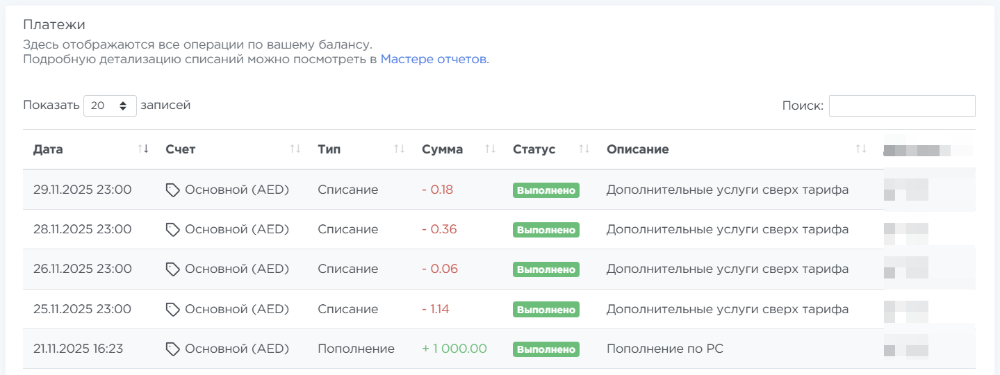
Task: Click tag icon in the 29.11.2025 row
Action: (x=173, y=190)
